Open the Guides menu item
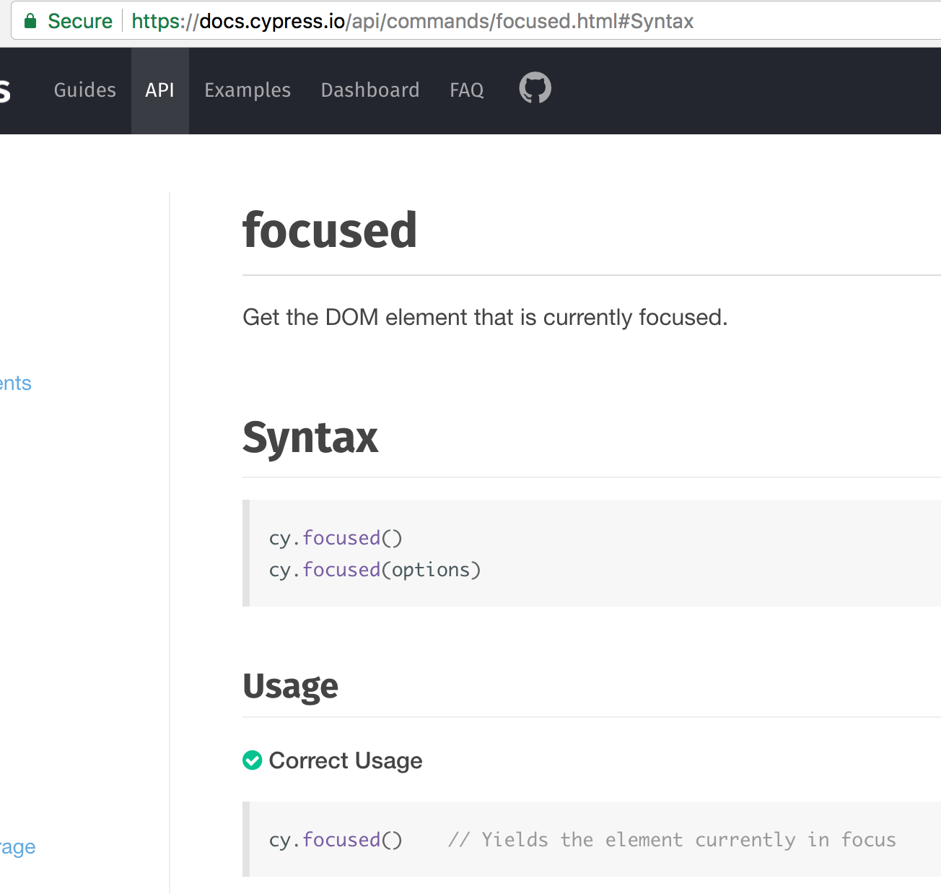Image resolution: width=941 pixels, height=894 pixels. 85,90
